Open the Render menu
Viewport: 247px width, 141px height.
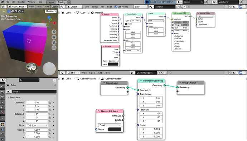coord(21,2)
